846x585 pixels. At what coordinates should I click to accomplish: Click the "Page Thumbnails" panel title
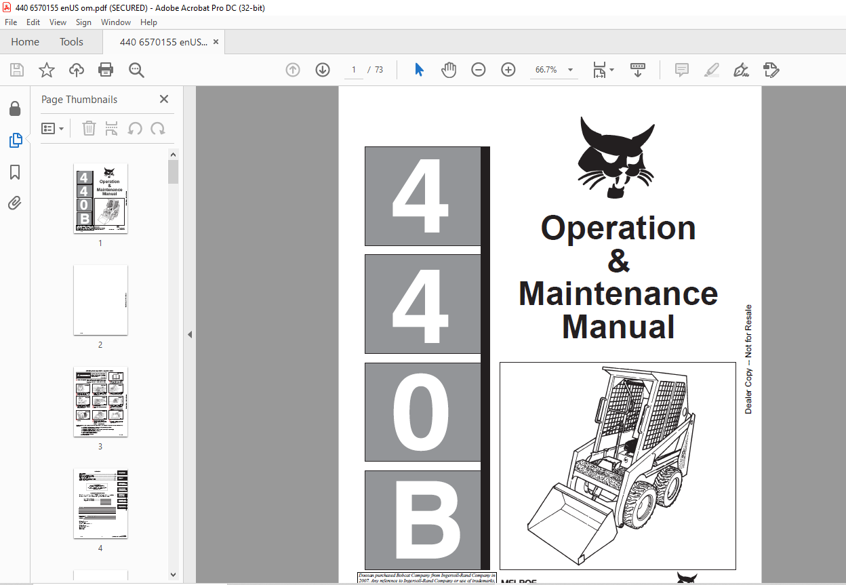79,99
